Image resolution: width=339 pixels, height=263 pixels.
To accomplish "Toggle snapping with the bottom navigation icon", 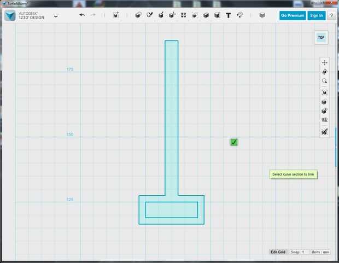I will (325, 131).
